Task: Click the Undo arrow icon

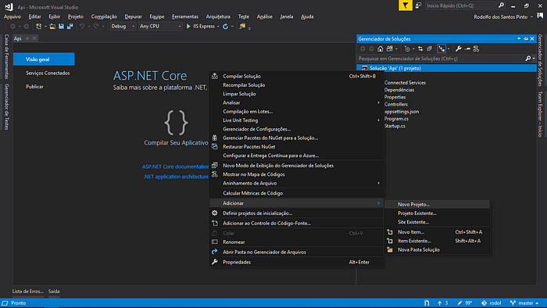Action: (x=82, y=26)
